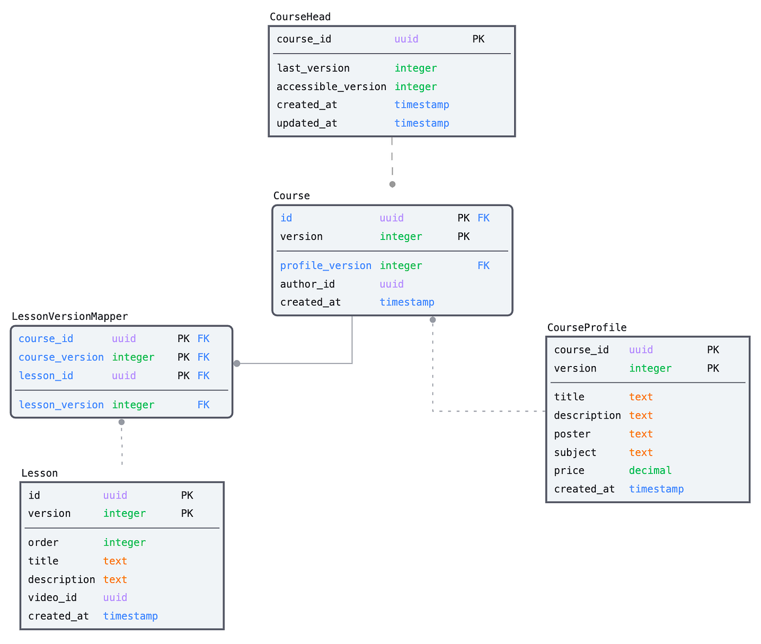Select the LessonVersionMapper table title

(x=70, y=316)
